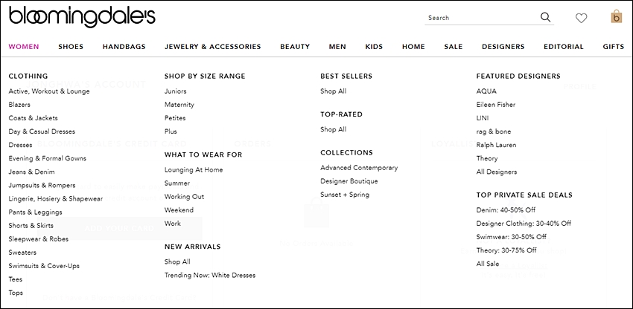Select rag & bone designer

coord(493,131)
